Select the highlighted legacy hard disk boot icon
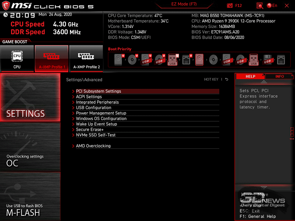This screenshot has height=221, width=295. point(199,60)
